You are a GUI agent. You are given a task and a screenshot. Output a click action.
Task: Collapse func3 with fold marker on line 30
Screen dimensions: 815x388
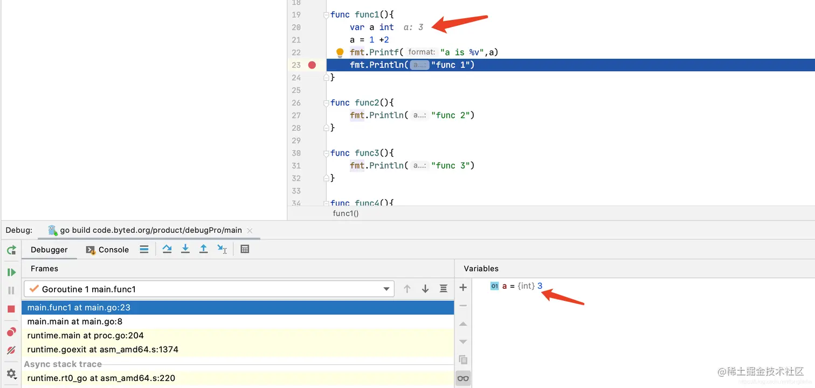point(326,153)
